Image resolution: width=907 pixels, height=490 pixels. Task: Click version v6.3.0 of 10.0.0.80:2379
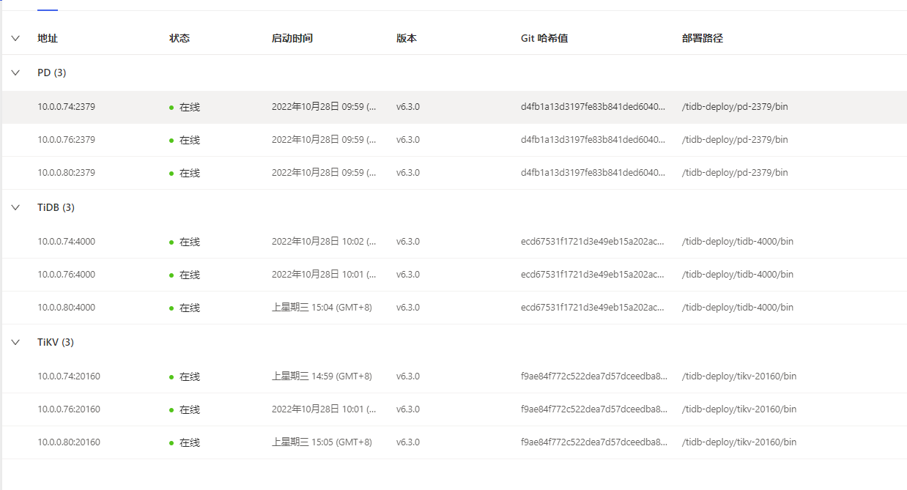click(x=408, y=173)
